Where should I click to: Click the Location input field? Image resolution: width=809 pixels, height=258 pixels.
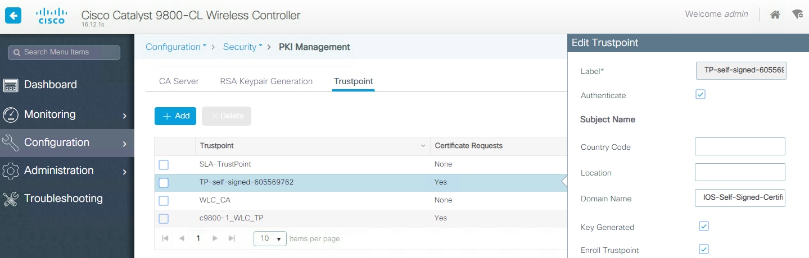coord(740,172)
